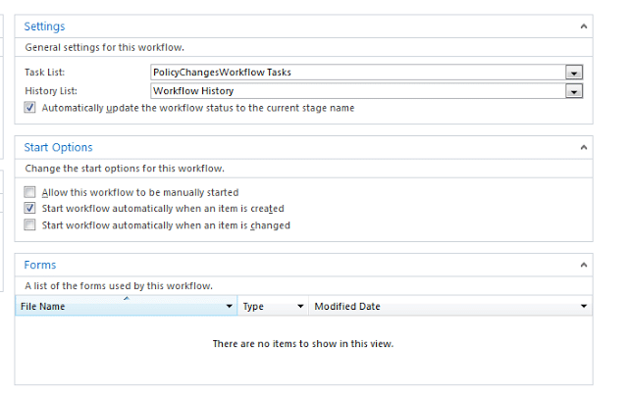Open the History List dropdown
The image size is (628, 397).
tap(574, 91)
